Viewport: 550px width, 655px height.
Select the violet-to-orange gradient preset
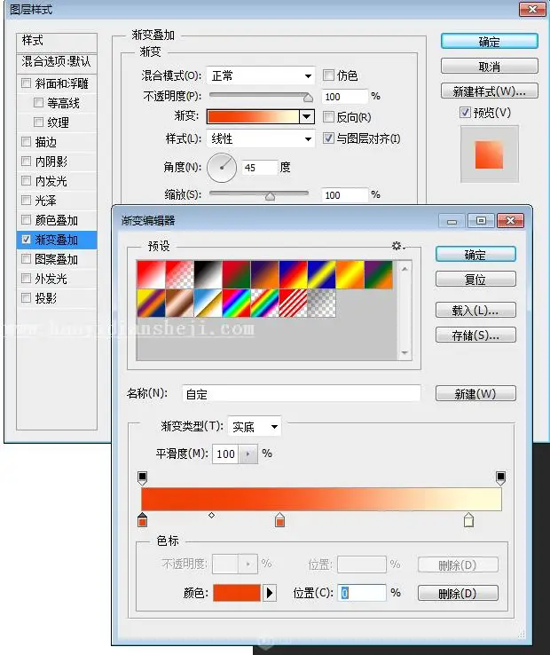tap(264, 275)
